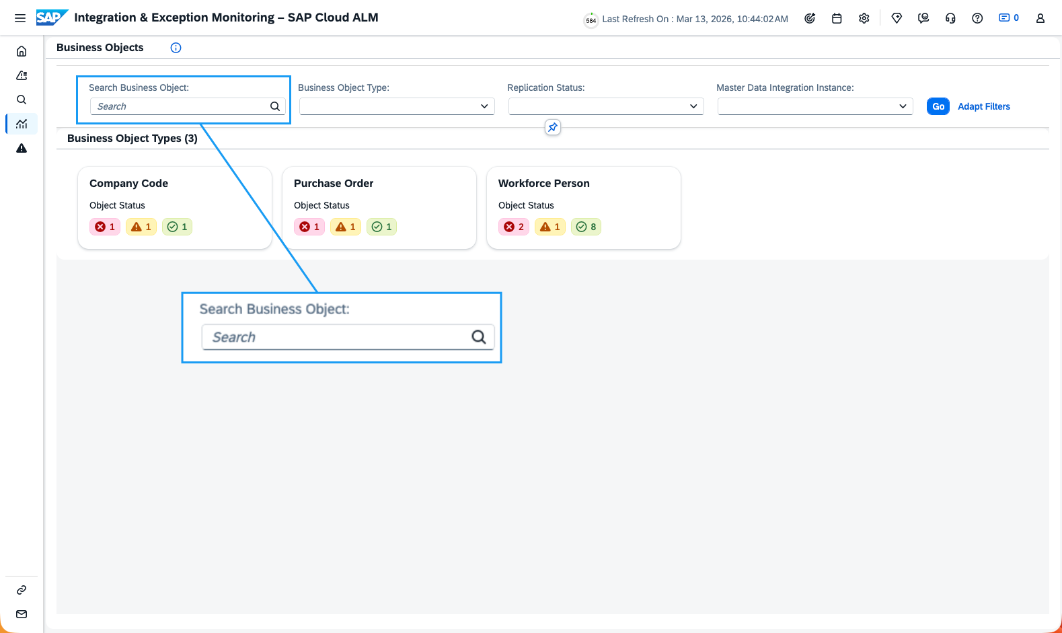This screenshot has height=633, width=1062.
Task: Open the alerts warning triangle sidebar icon
Action: [22, 148]
